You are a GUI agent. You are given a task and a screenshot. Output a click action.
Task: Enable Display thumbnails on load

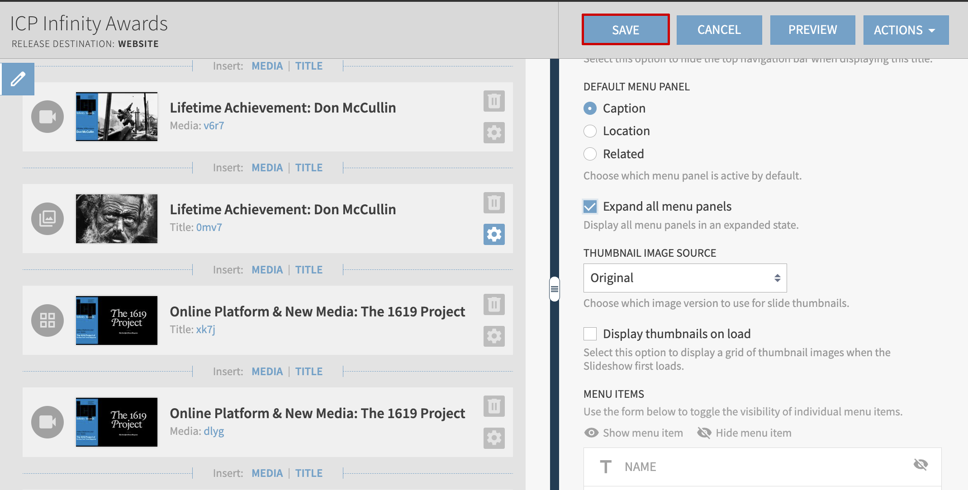(590, 334)
